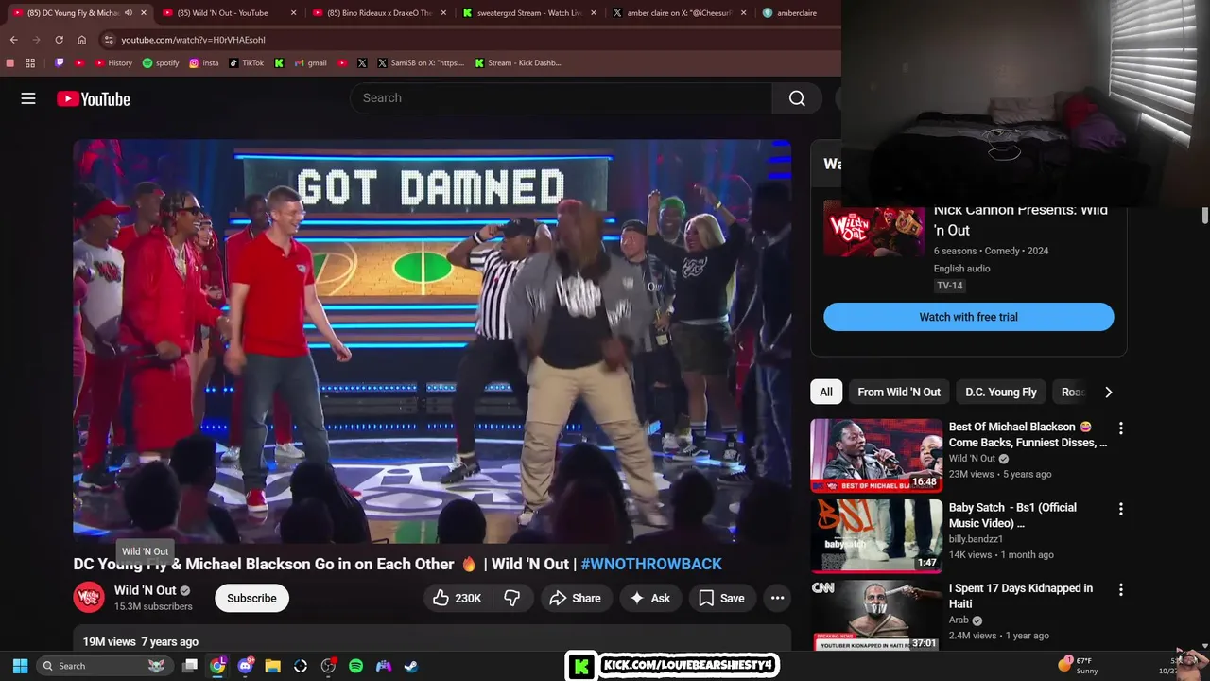Open options for Best Of Michael Blackson video
This screenshot has width=1210, height=681.
click(x=1120, y=428)
